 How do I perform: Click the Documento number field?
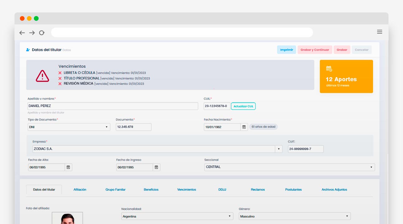tap(134, 127)
